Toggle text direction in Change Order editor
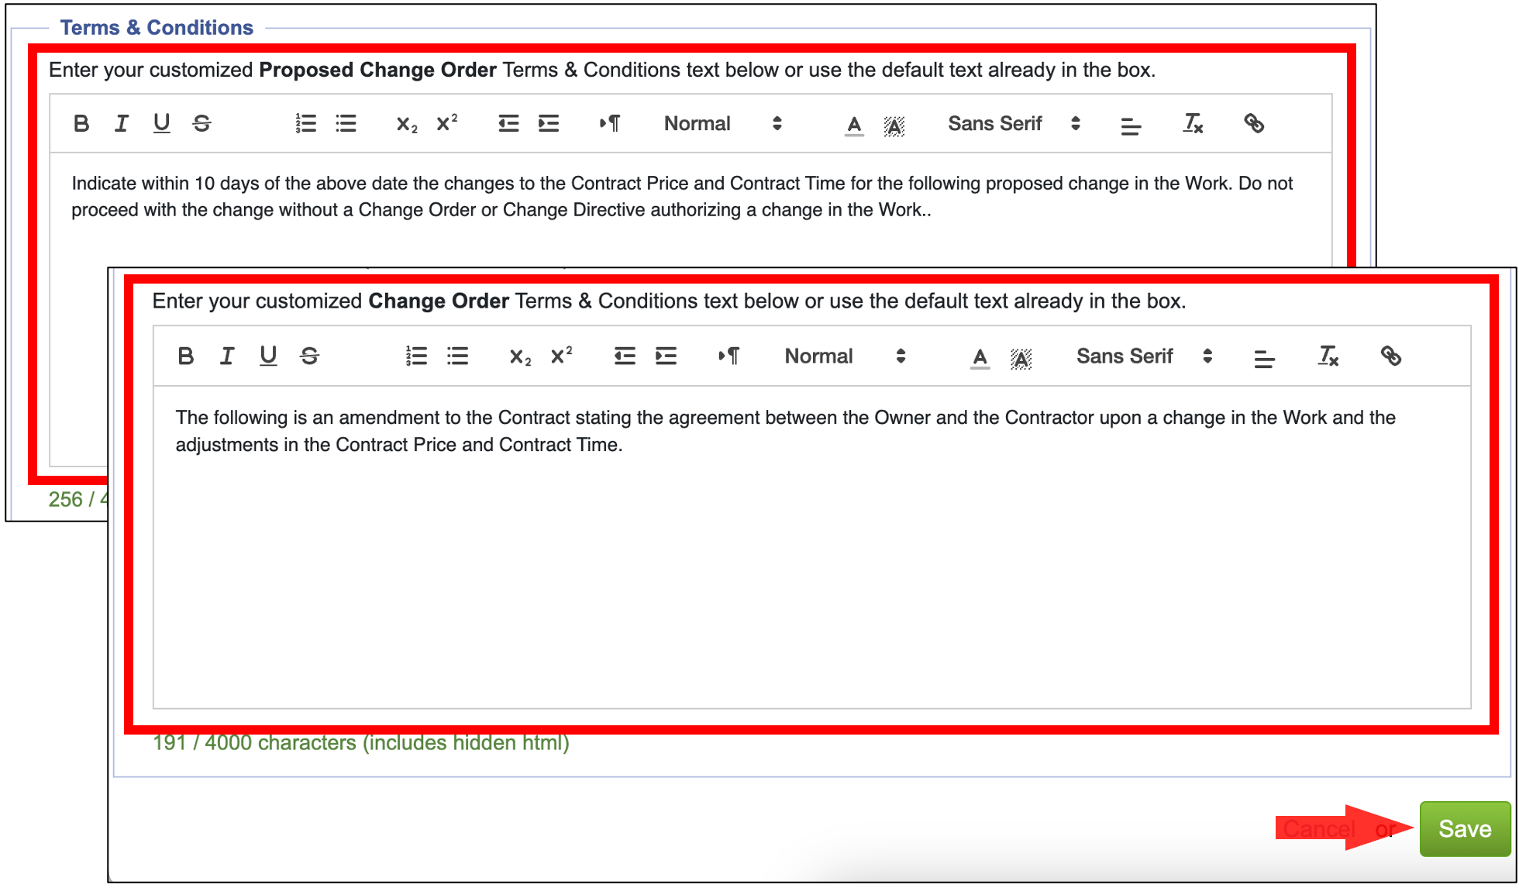This screenshot has width=1519, height=888. (728, 356)
